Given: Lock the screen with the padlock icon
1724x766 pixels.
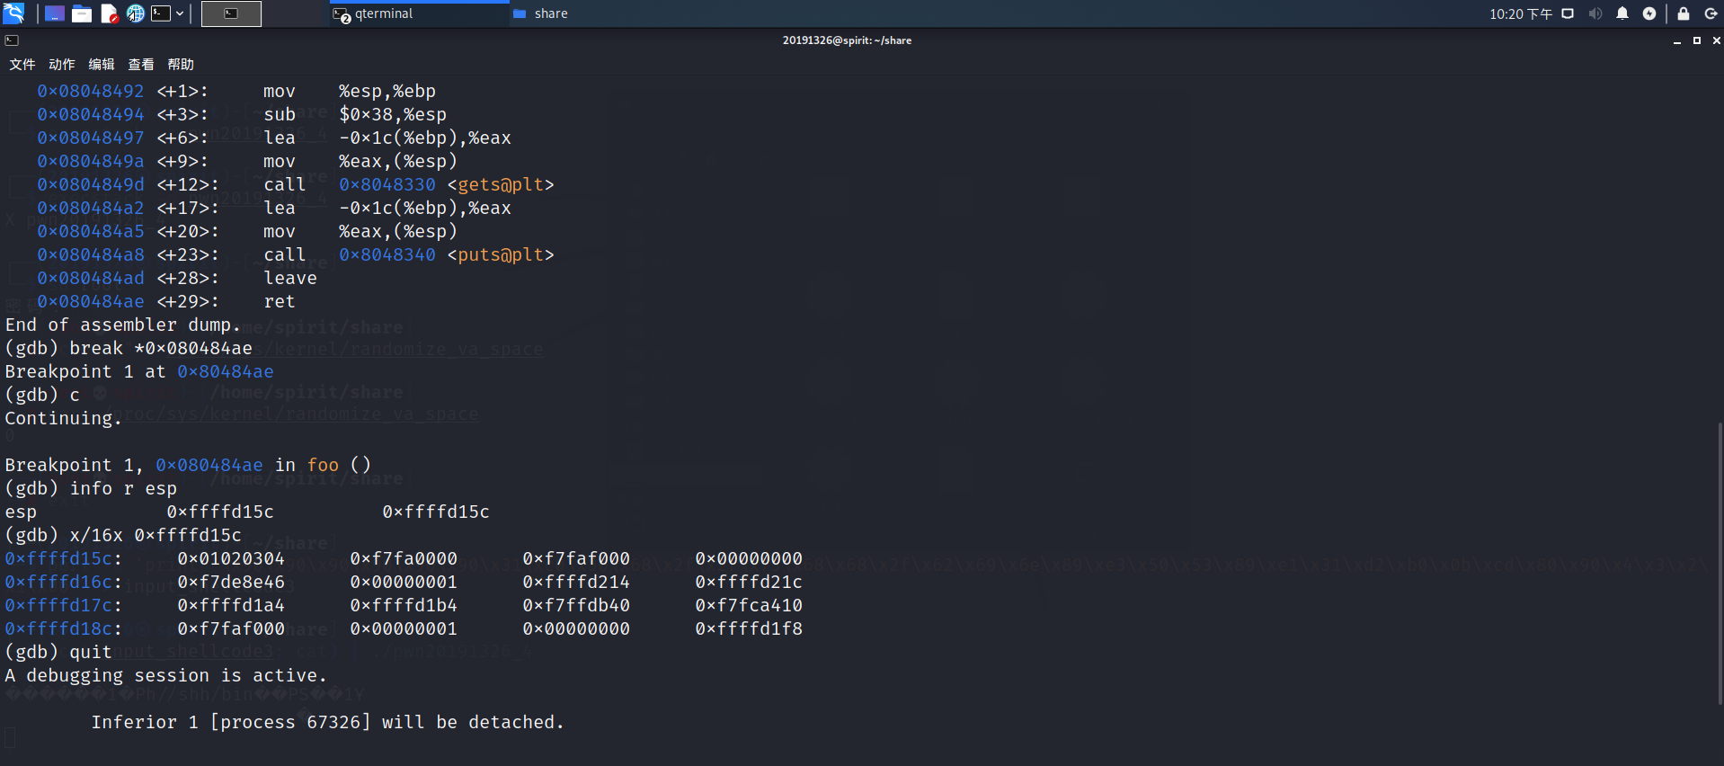Looking at the screenshot, I should click(x=1684, y=13).
